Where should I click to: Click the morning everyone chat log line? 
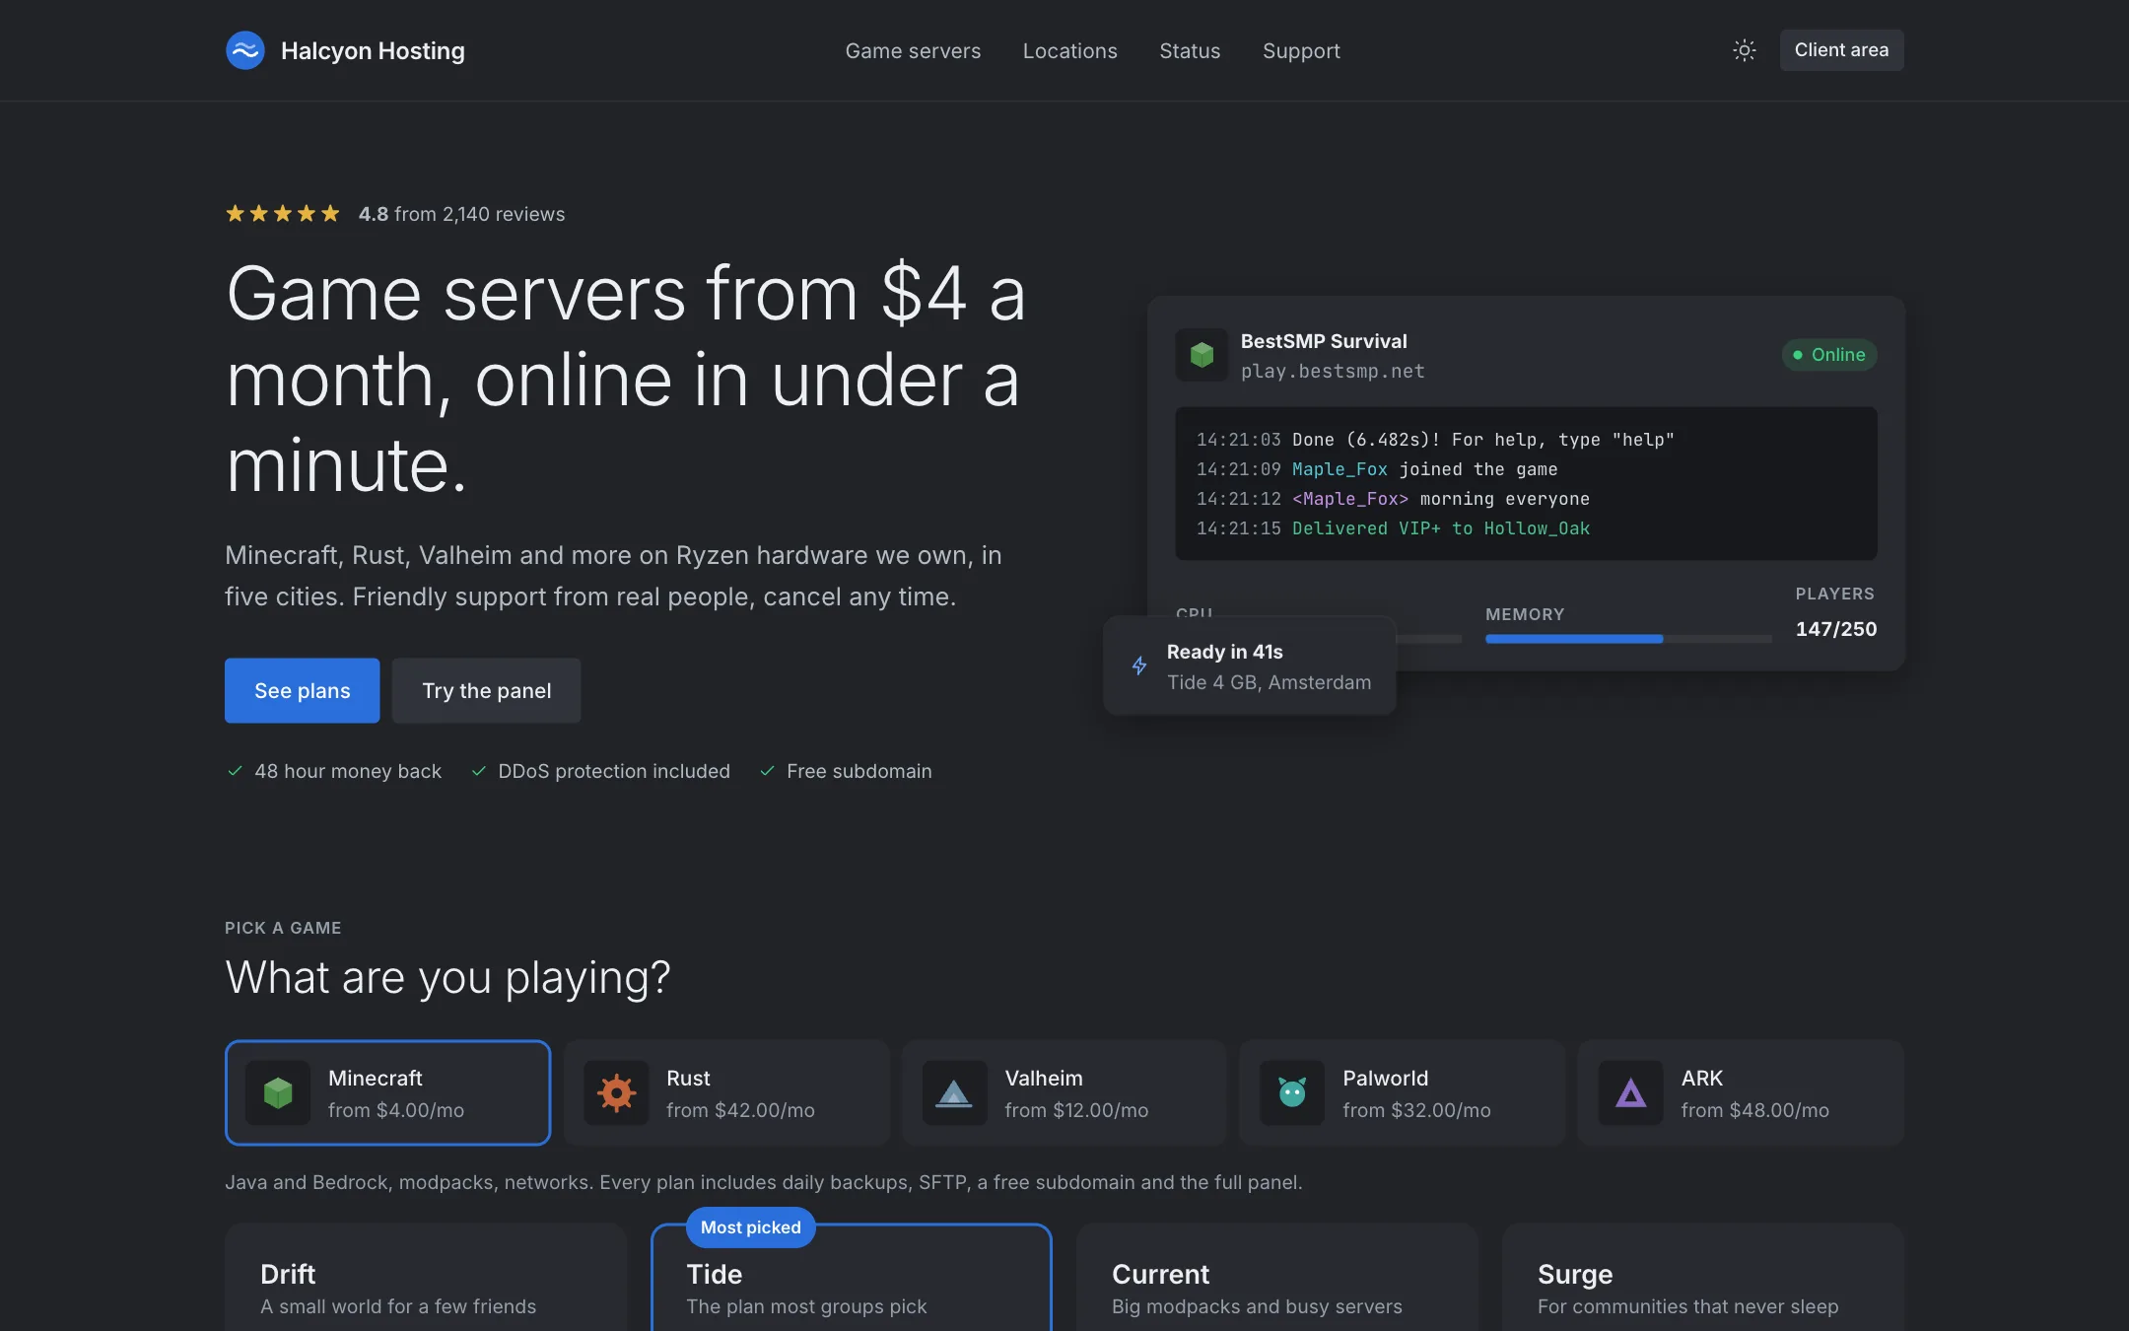click(1393, 499)
